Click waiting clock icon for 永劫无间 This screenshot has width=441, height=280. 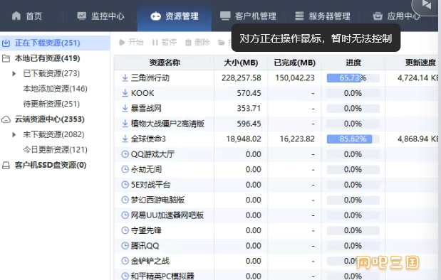click(125, 169)
